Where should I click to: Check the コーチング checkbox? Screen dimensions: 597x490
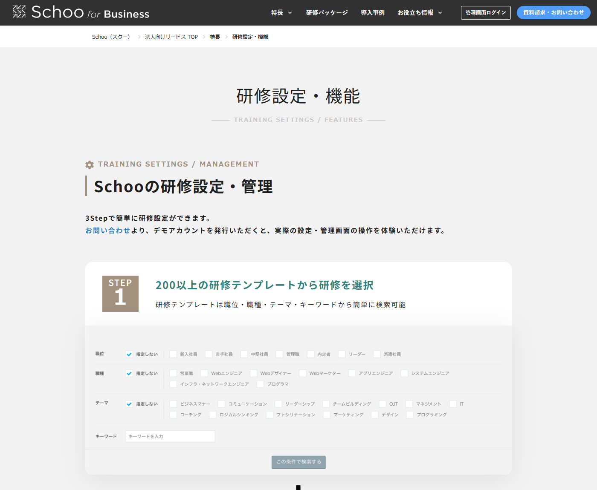(x=173, y=415)
